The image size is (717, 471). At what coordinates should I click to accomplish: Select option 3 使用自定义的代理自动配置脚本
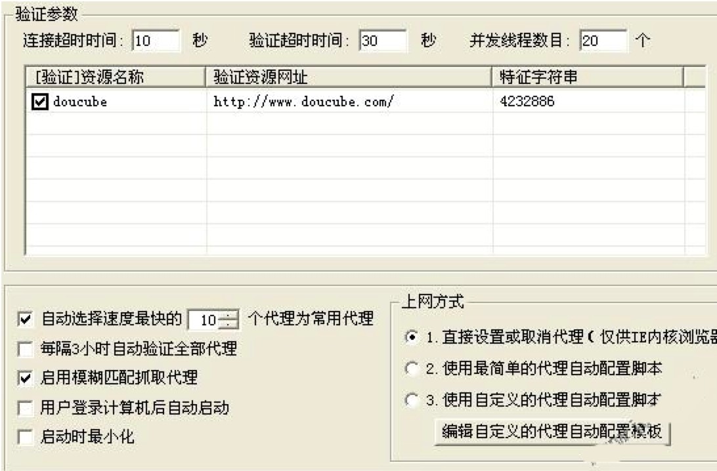pyautogui.click(x=412, y=400)
